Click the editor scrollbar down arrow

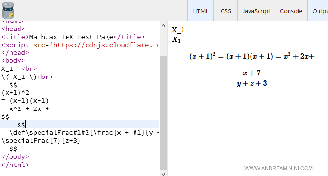pos(163,174)
